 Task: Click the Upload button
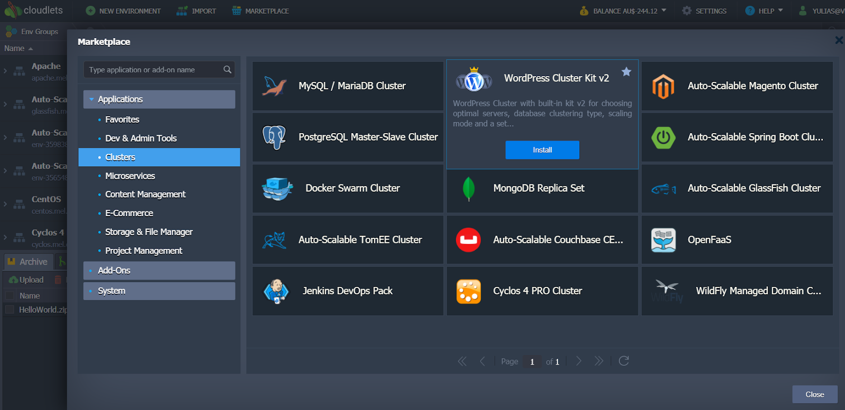point(27,279)
